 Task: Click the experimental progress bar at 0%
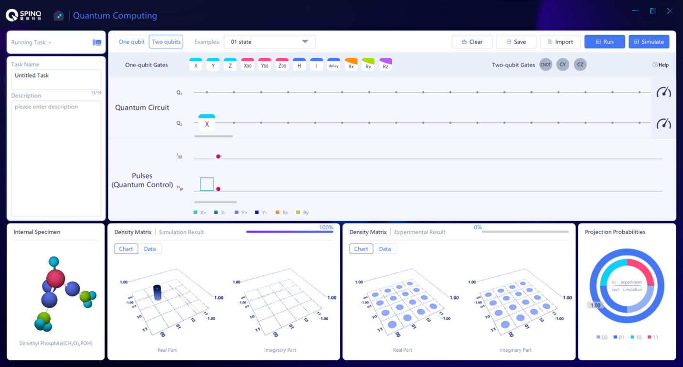point(525,232)
